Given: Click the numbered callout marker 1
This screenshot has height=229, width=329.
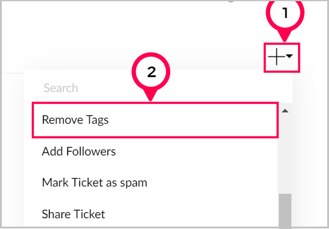Looking at the screenshot, I should [x=285, y=13].
